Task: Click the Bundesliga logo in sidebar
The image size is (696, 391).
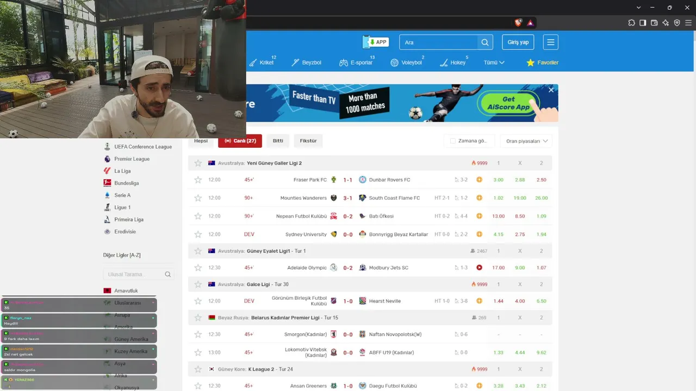Action: click(107, 183)
